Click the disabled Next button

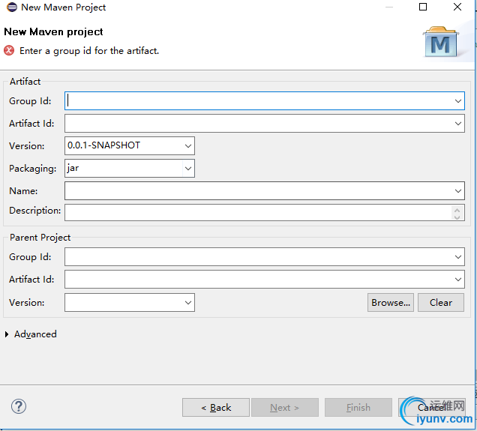(285, 407)
